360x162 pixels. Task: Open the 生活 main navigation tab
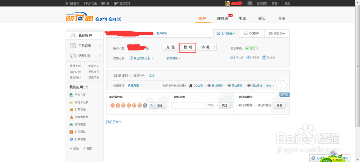coord(242,19)
